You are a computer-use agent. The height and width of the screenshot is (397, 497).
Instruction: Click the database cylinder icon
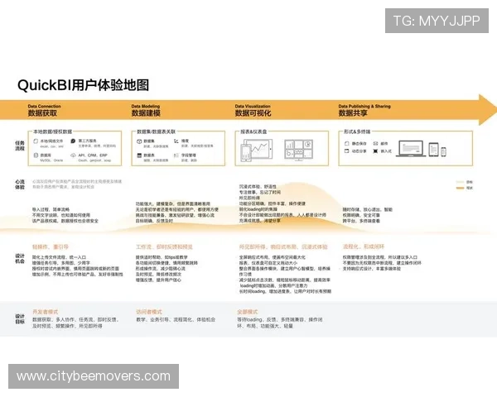pos(36,155)
